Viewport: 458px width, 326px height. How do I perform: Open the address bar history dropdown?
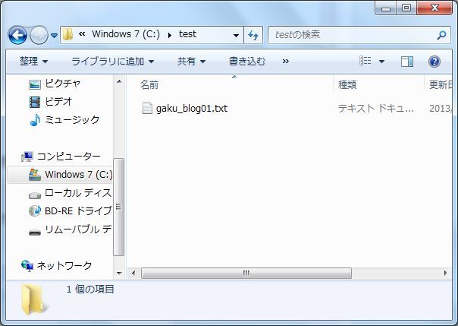(236, 36)
